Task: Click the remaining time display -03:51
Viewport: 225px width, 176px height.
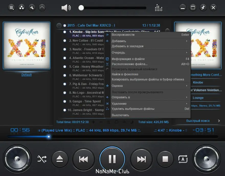Action: coord(203,130)
